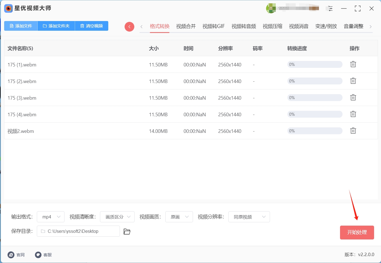
Task: Click the user avatar in title bar
Action: coord(271,8)
